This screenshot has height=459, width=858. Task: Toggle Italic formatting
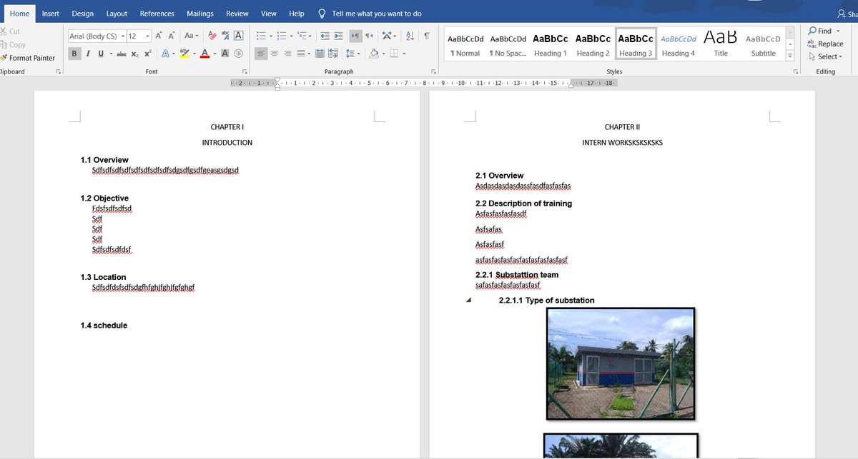(x=88, y=54)
